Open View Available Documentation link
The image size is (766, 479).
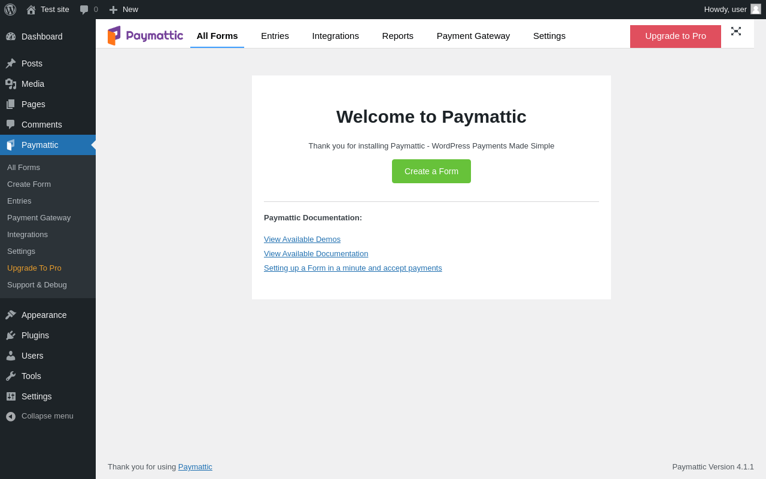[316, 254]
